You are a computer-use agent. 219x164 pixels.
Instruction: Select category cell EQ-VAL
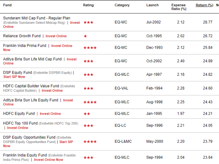122,88
